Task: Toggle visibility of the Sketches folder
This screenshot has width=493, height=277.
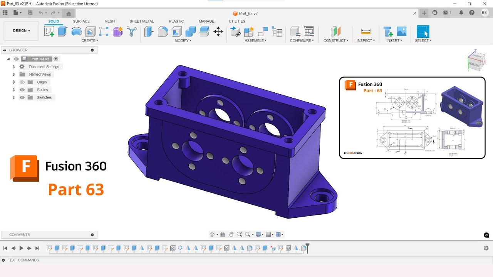Action: click(22, 97)
